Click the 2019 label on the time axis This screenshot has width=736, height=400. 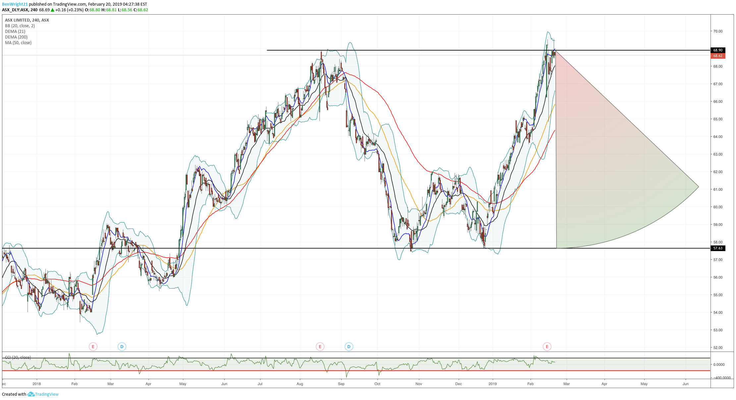pos(492,384)
